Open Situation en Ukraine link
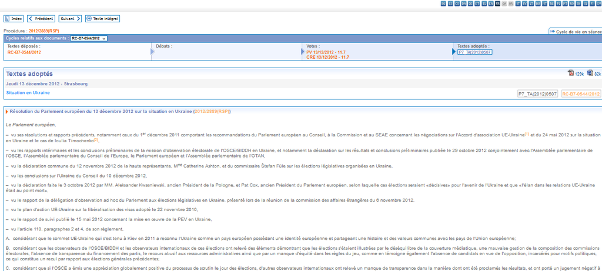This screenshot has height=271, width=602. tap(28, 93)
